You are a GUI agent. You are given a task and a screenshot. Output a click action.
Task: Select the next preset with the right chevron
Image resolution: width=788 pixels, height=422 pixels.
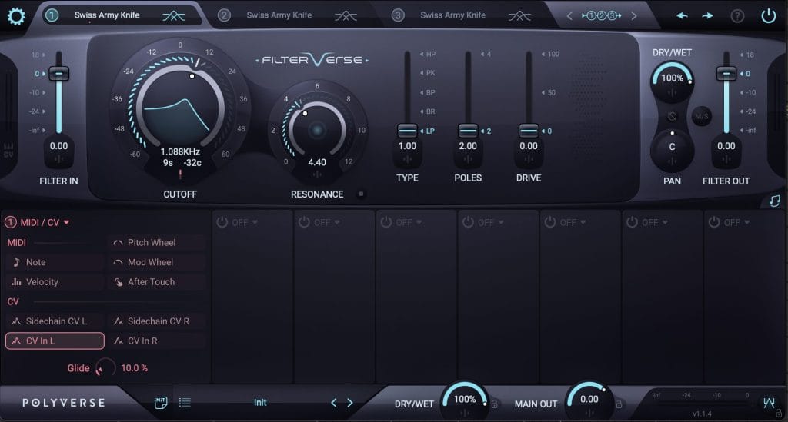(x=350, y=402)
